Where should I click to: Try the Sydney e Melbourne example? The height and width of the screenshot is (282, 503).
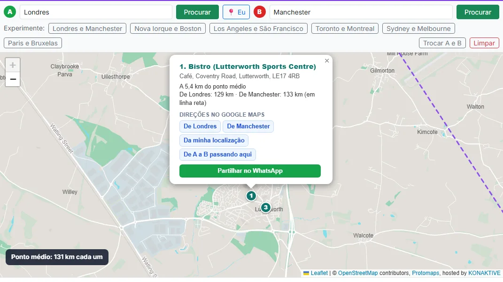pyautogui.click(x=418, y=29)
